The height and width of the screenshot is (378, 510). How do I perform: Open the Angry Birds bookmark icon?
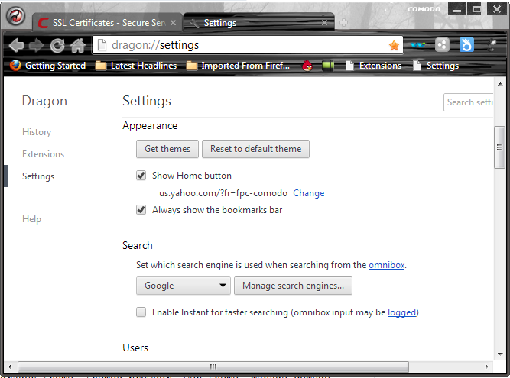pyautogui.click(x=307, y=66)
